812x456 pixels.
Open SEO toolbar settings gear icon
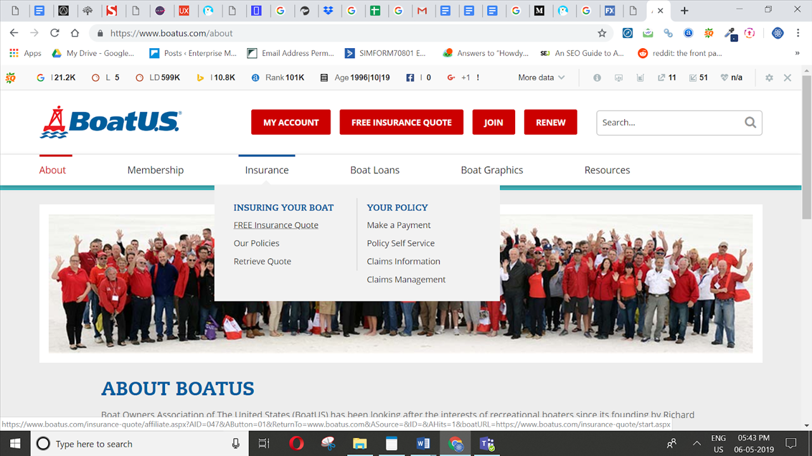pos(769,78)
